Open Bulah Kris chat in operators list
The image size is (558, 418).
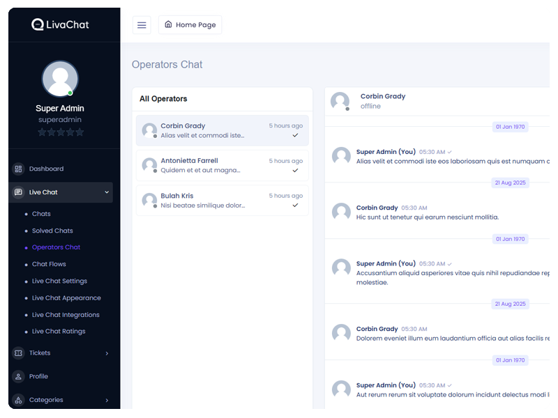[x=222, y=201]
